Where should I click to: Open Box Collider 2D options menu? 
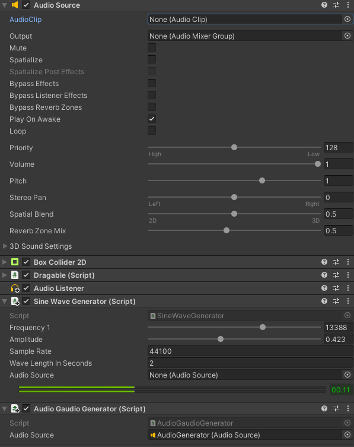pos(347,262)
